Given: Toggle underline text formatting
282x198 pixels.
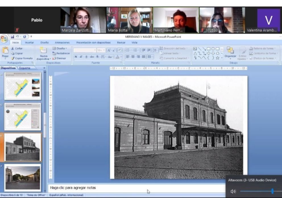Looking at the screenshot, I should 86,57.
